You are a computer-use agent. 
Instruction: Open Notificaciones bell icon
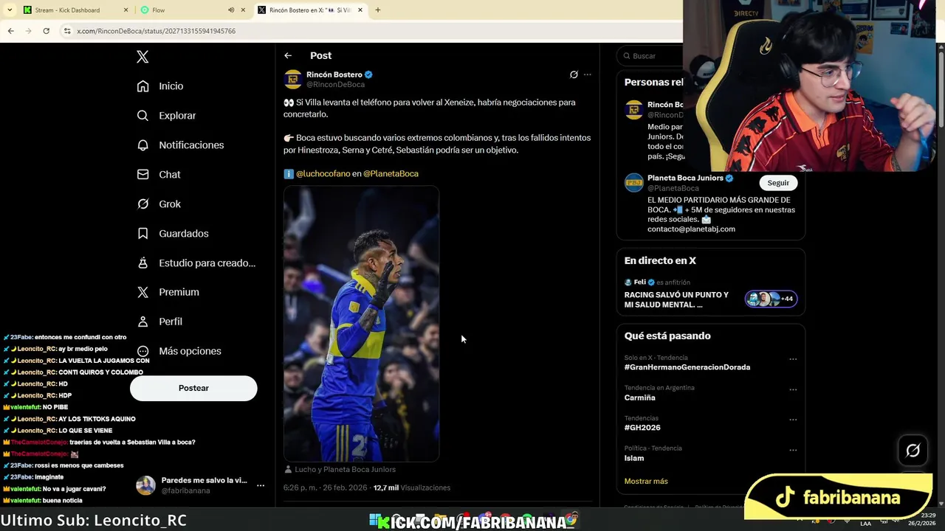[143, 145]
